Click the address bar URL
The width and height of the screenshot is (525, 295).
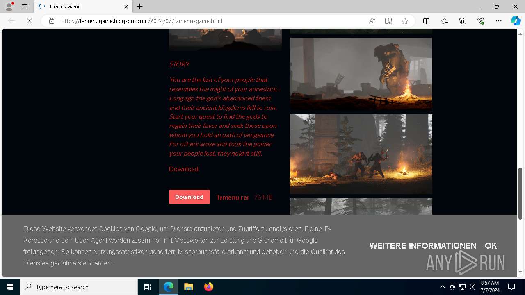(142, 21)
